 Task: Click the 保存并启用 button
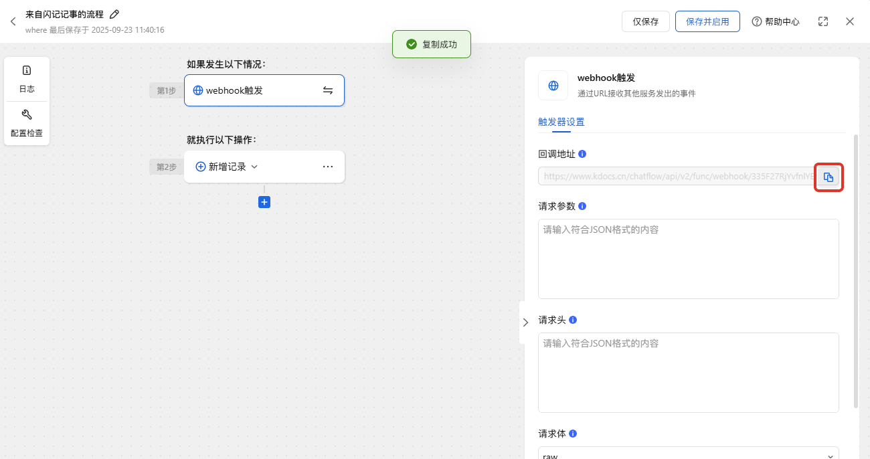[707, 21]
